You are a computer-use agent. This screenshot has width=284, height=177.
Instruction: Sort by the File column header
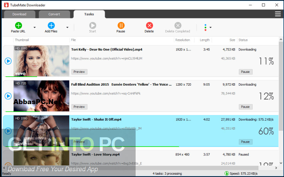(x=73, y=40)
